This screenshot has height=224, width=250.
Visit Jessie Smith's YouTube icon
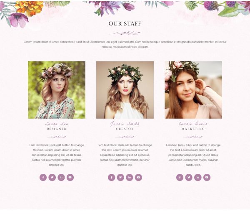(138, 177)
